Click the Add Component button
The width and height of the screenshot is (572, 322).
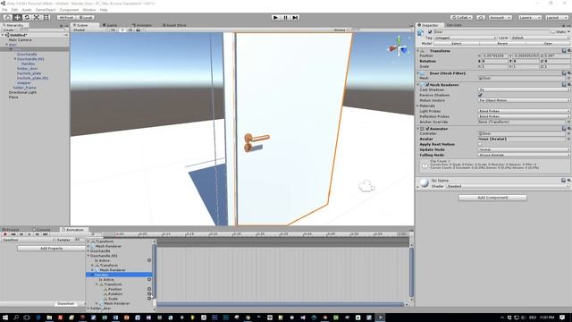click(492, 198)
